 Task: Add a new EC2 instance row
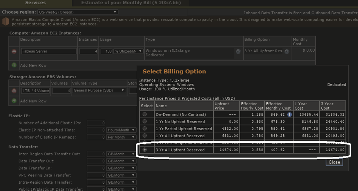(x=14, y=65)
